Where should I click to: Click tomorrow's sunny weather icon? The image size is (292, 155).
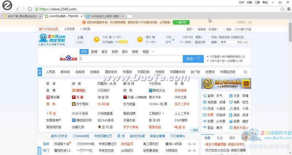[140, 39]
